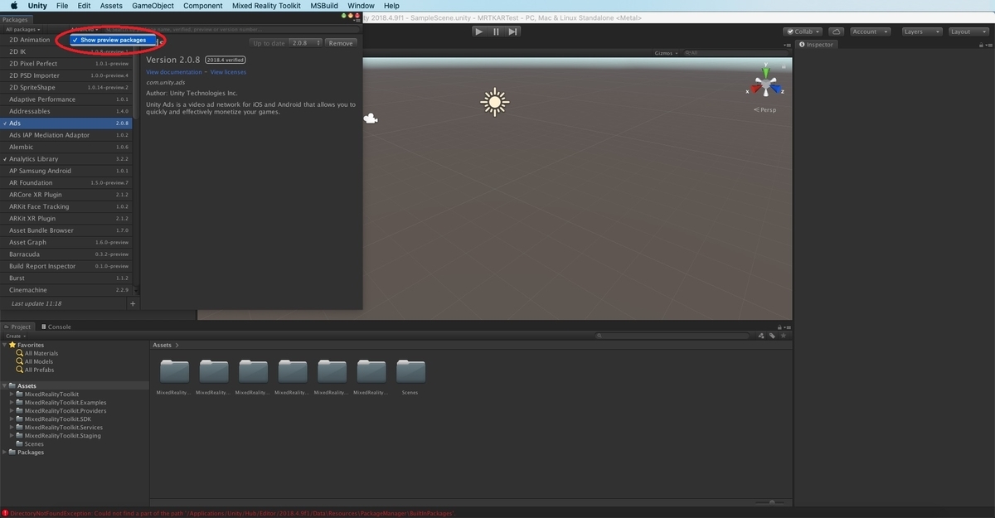
Task: Open the Apple menu
Action: 14,6
